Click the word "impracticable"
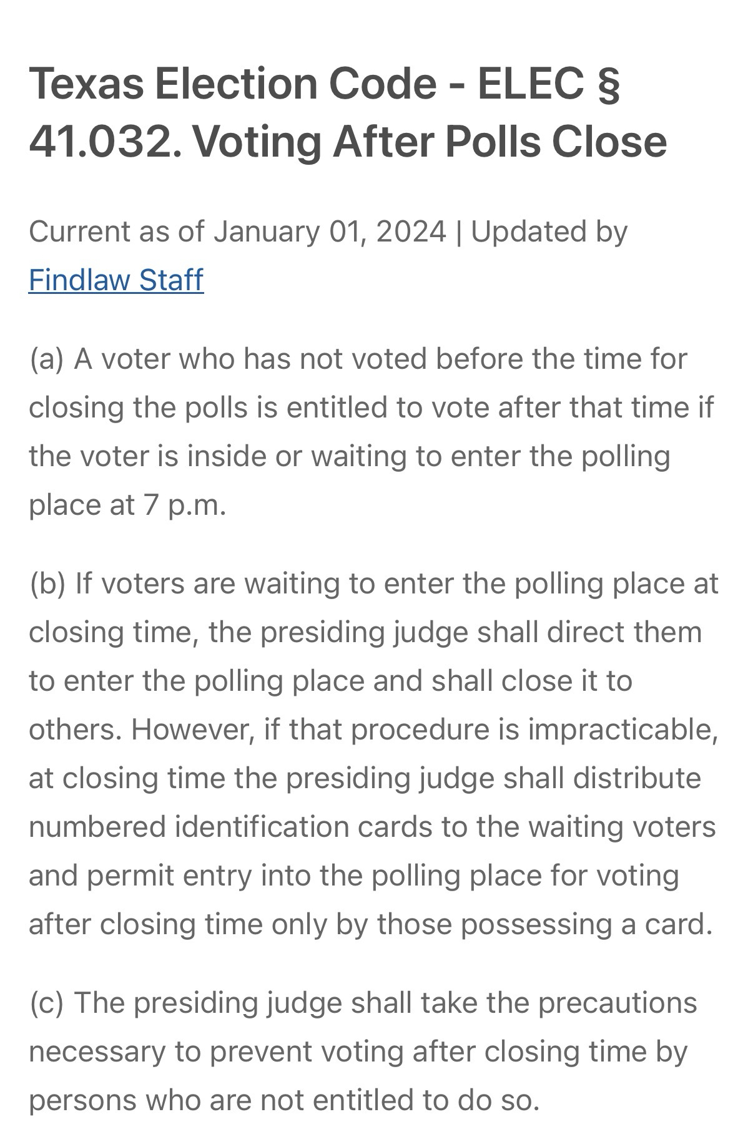Viewport: 753px width, 1137px height. [x=622, y=729]
